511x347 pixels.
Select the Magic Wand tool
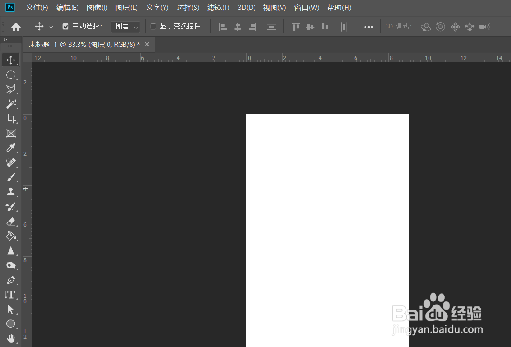coord(11,104)
